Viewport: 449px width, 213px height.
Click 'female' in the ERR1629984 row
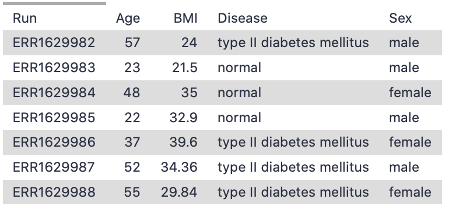click(410, 93)
